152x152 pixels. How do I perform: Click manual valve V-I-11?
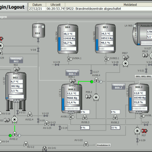pyautogui.click(x=17, y=112)
